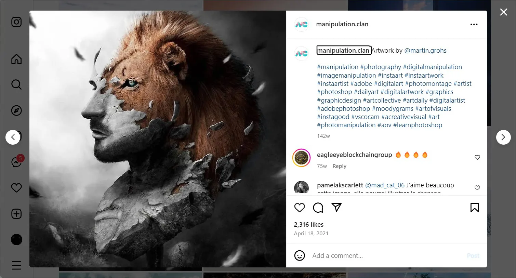Create a new post with the plus icon
Screen dimensions: 516x278
tap(16, 214)
